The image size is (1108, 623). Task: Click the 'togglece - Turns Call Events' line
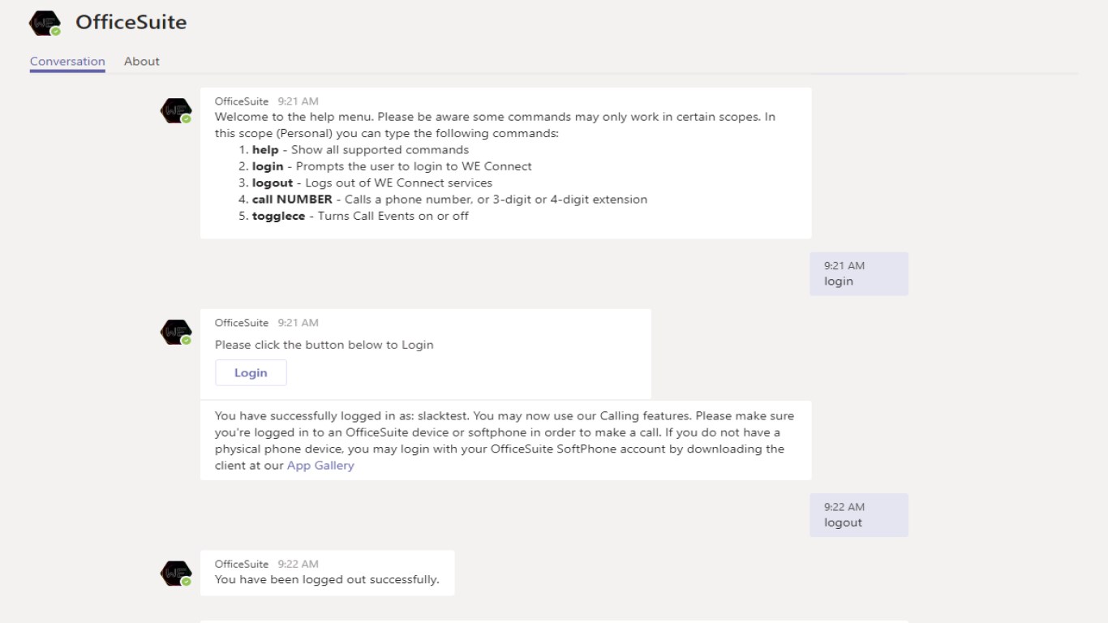(354, 216)
